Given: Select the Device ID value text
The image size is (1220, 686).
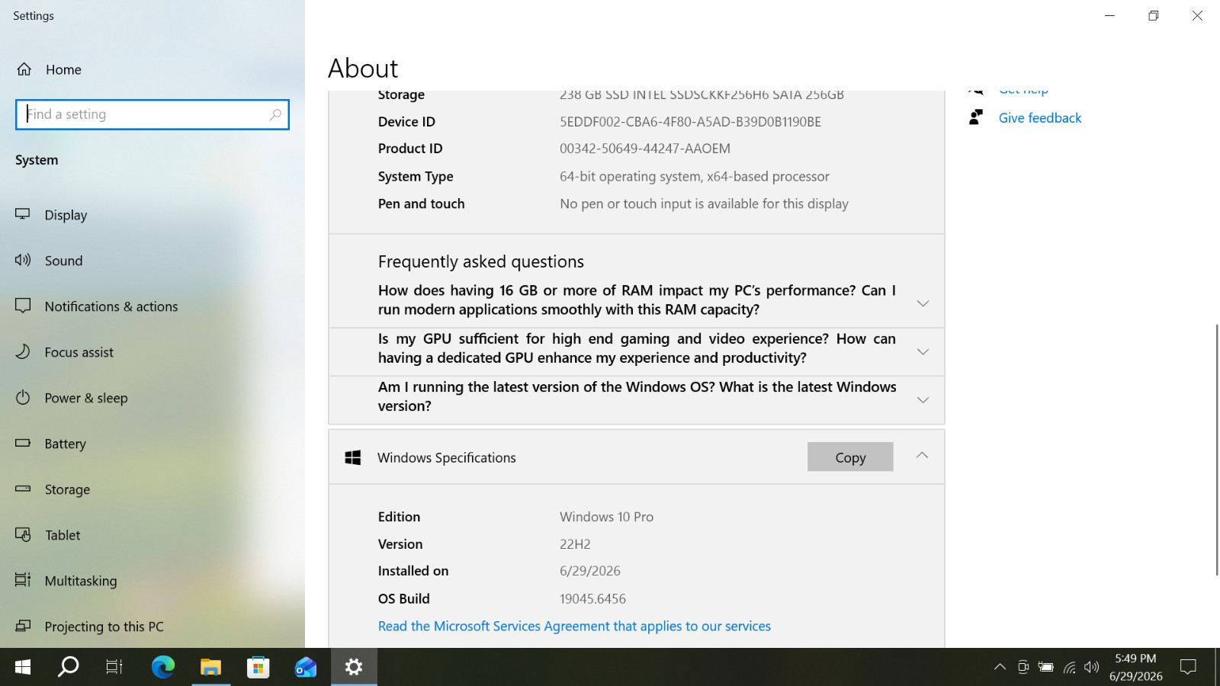Looking at the screenshot, I should coord(690,122).
